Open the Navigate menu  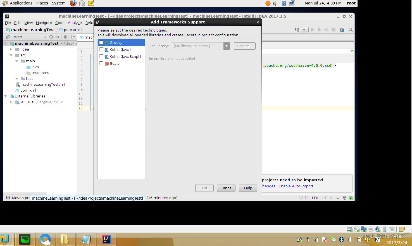pyautogui.click(x=44, y=23)
